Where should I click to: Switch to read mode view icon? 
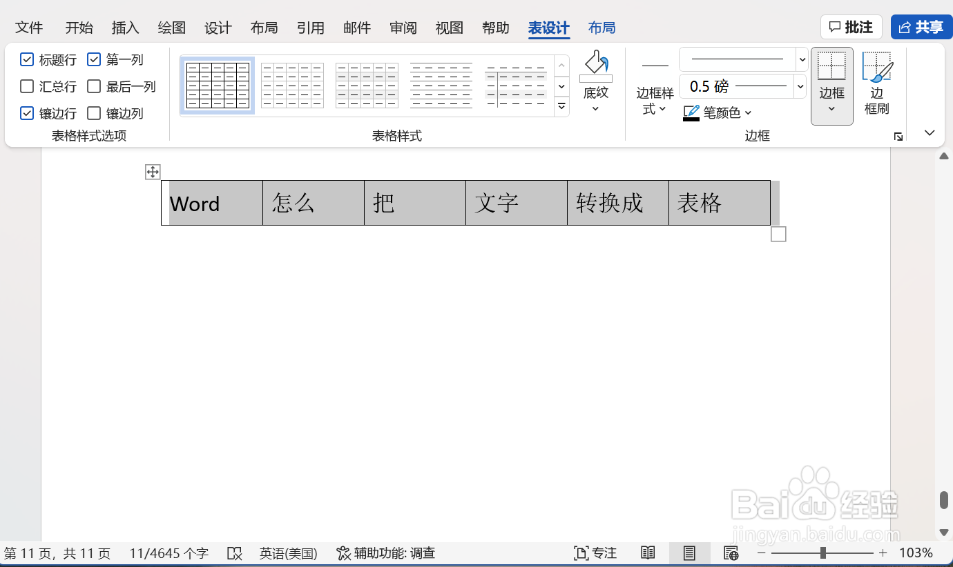click(x=648, y=553)
